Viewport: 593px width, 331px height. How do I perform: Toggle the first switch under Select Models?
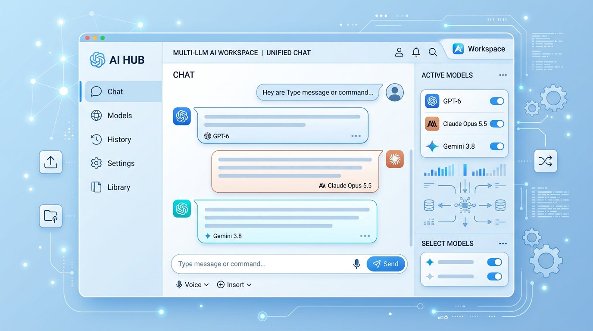tap(494, 262)
